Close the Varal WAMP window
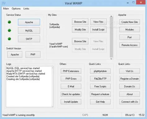 141,2
